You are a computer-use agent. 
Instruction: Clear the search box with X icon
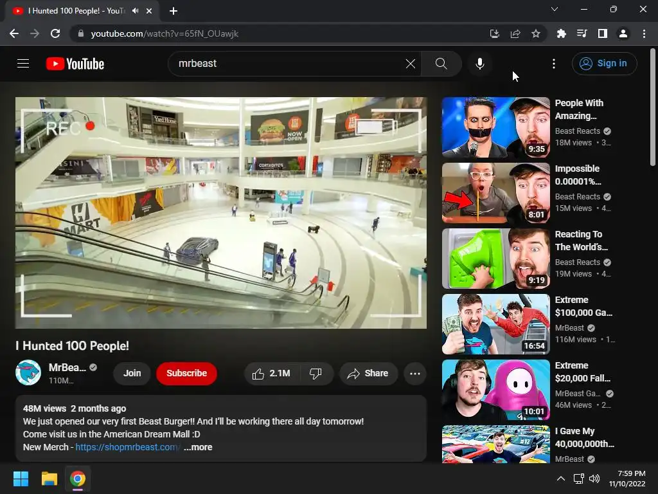(x=411, y=64)
